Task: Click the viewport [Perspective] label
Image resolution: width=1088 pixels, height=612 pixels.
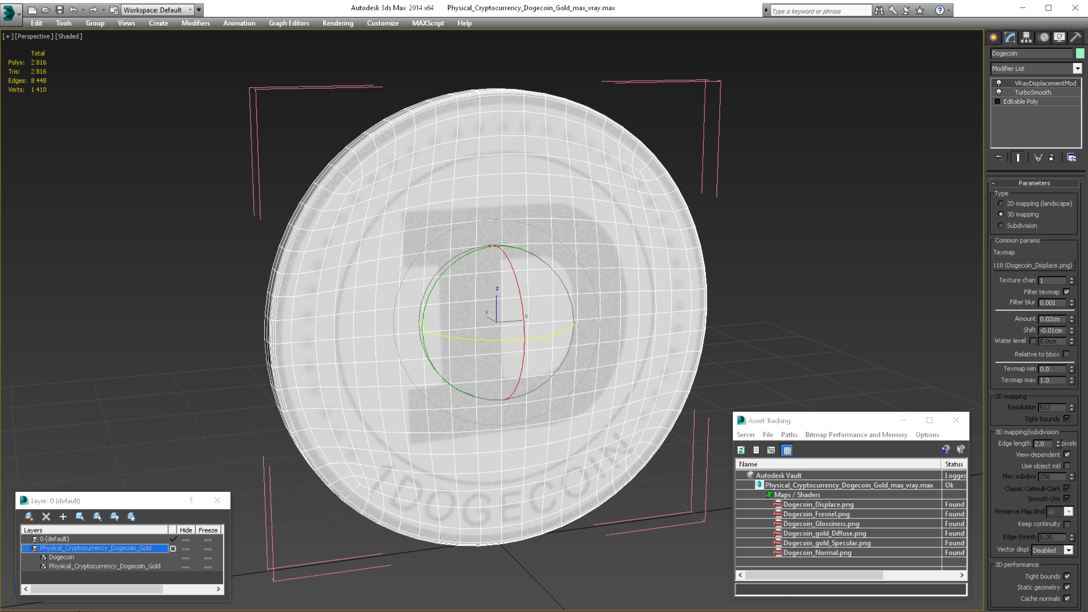Action: click(x=34, y=36)
